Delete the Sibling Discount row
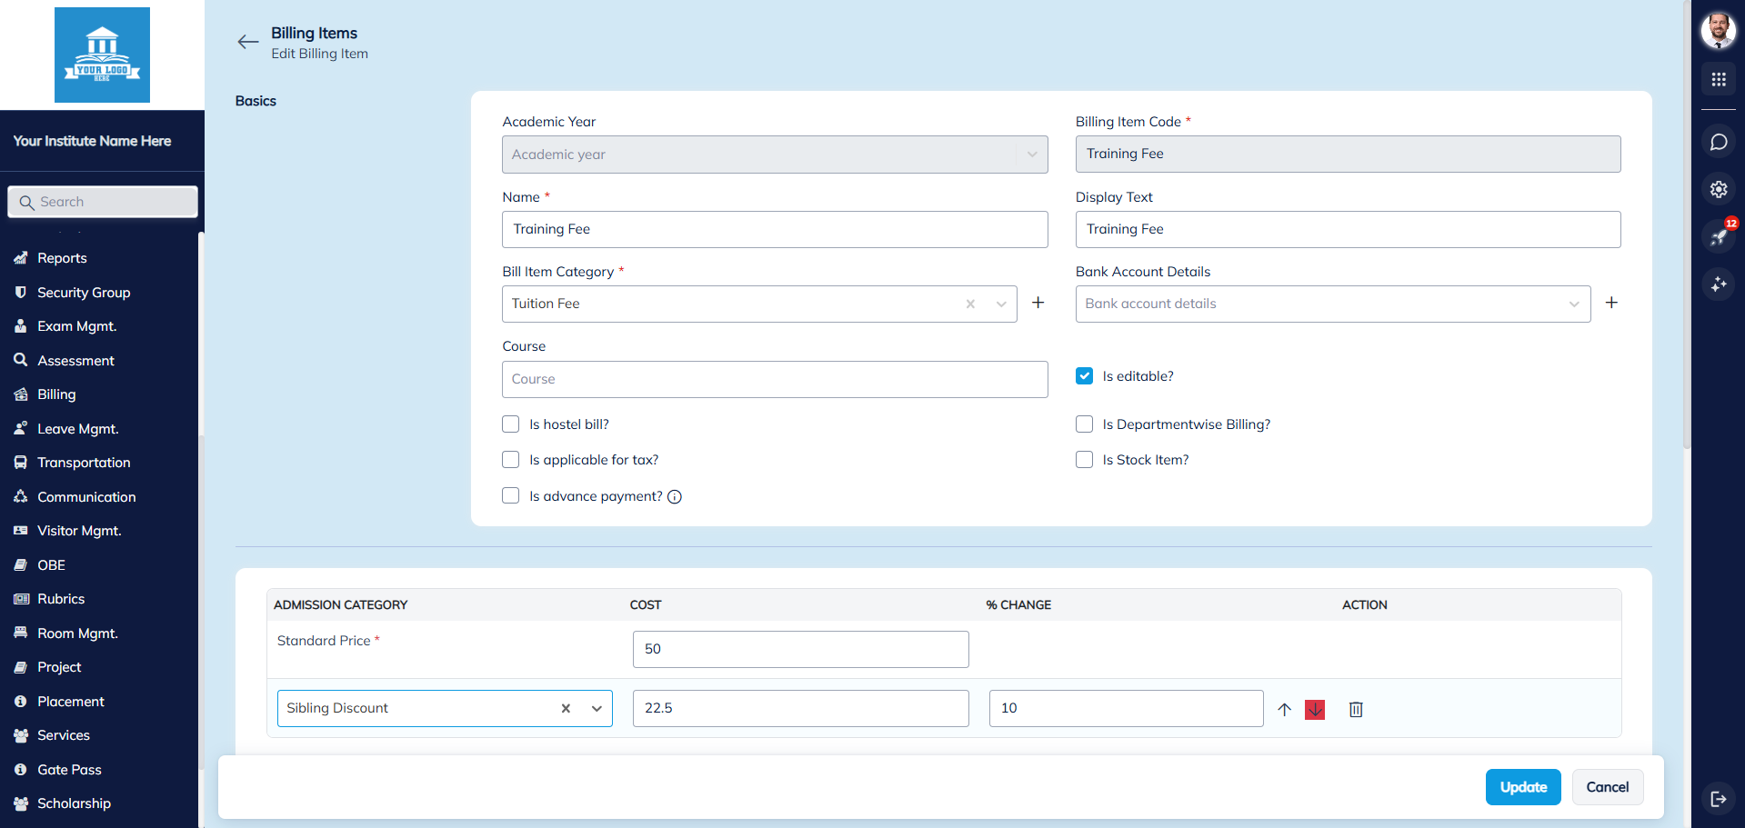Screen dimensions: 1745x828 (1355, 709)
